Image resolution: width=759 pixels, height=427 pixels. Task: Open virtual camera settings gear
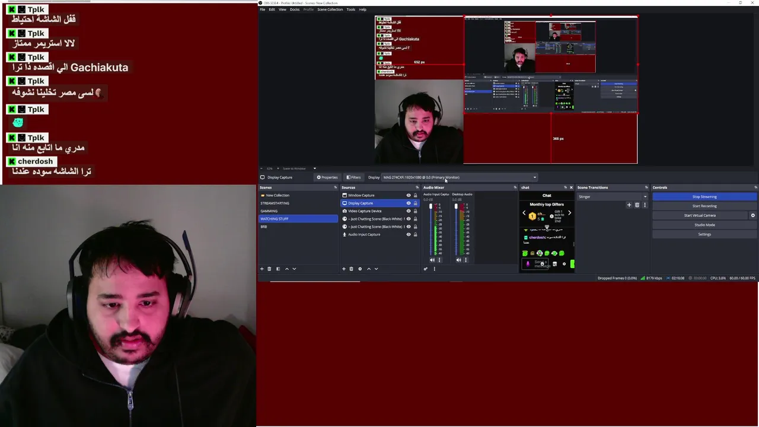(753, 215)
